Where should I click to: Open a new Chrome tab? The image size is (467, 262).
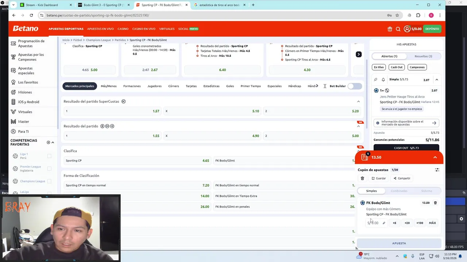coord(253,5)
